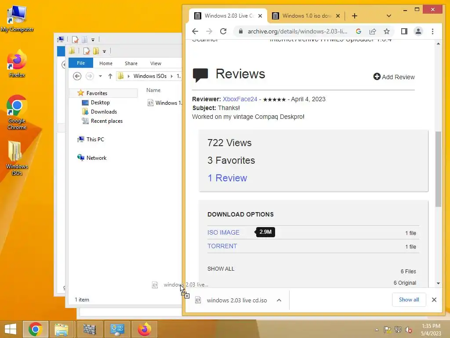The height and width of the screenshot is (338, 450).
Task: Download the ISO IMAGE option
Action: tap(223, 232)
